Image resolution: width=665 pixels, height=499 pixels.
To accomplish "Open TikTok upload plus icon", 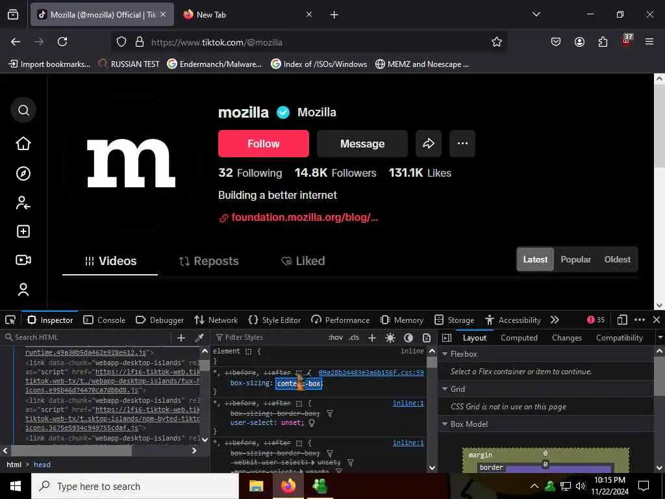I will coord(23,232).
